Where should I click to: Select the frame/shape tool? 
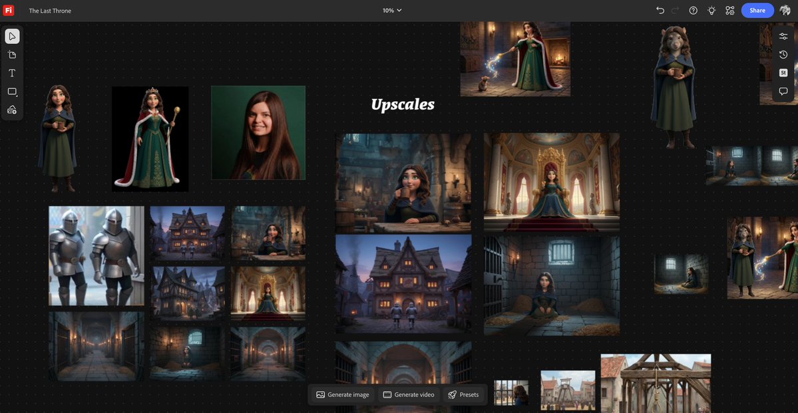[11, 90]
